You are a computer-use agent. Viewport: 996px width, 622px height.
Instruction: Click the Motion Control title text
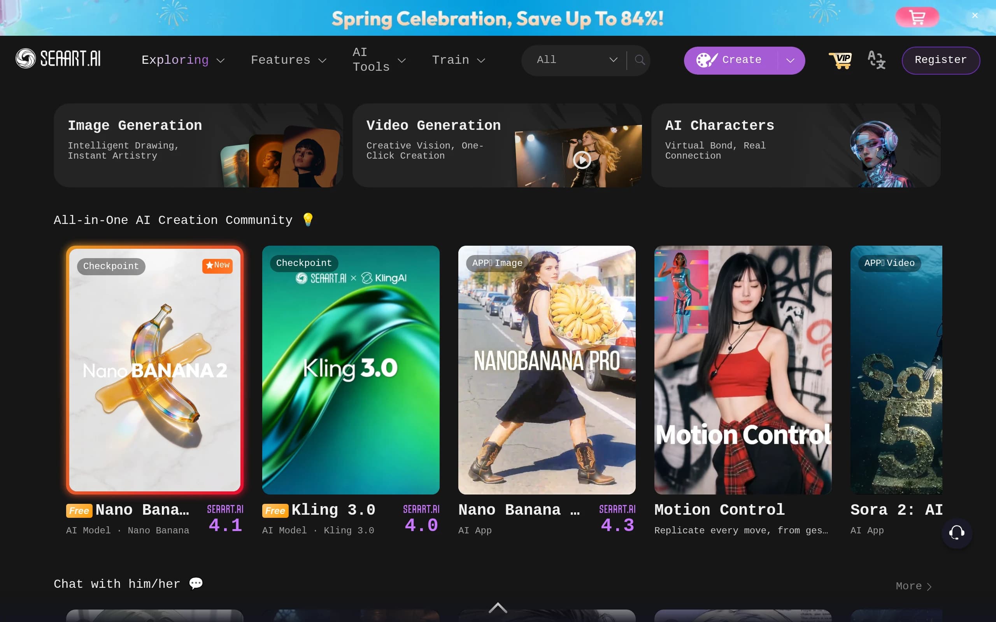click(719, 510)
